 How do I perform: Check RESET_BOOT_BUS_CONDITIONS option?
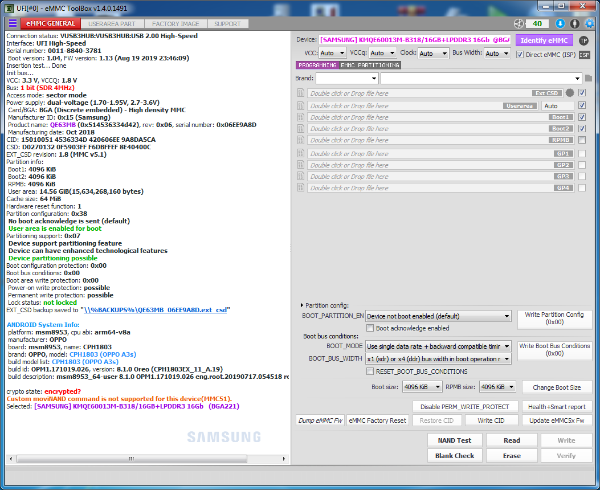[370, 371]
